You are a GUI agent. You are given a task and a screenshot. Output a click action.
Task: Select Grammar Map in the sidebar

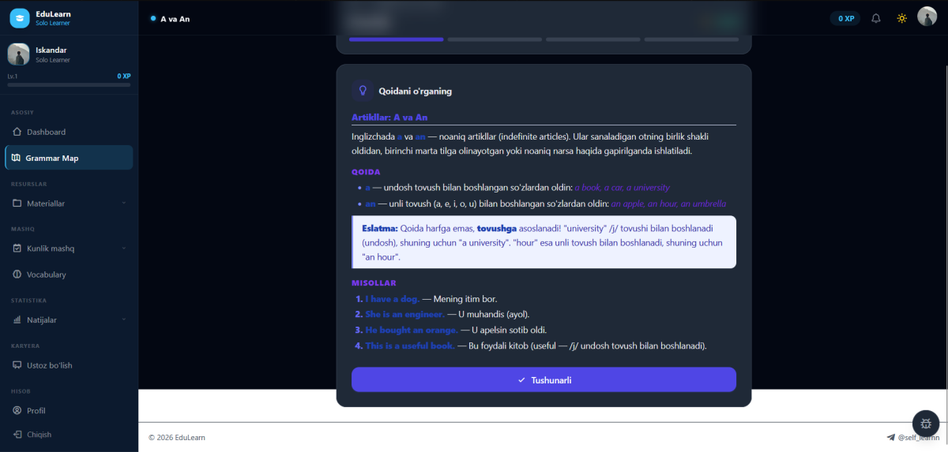tap(69, 158)
